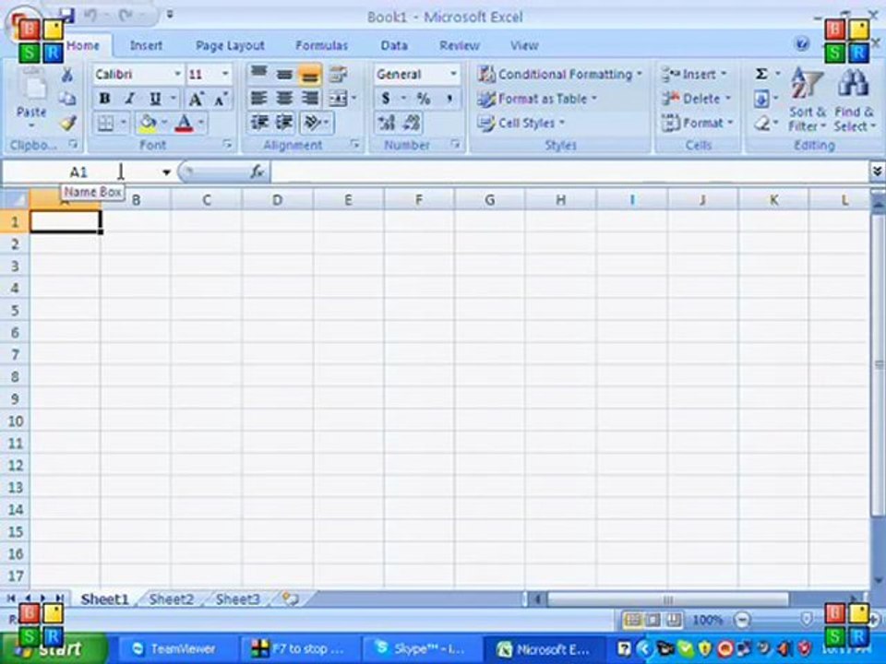Switch to the Page Layout tab

point(230,46)
